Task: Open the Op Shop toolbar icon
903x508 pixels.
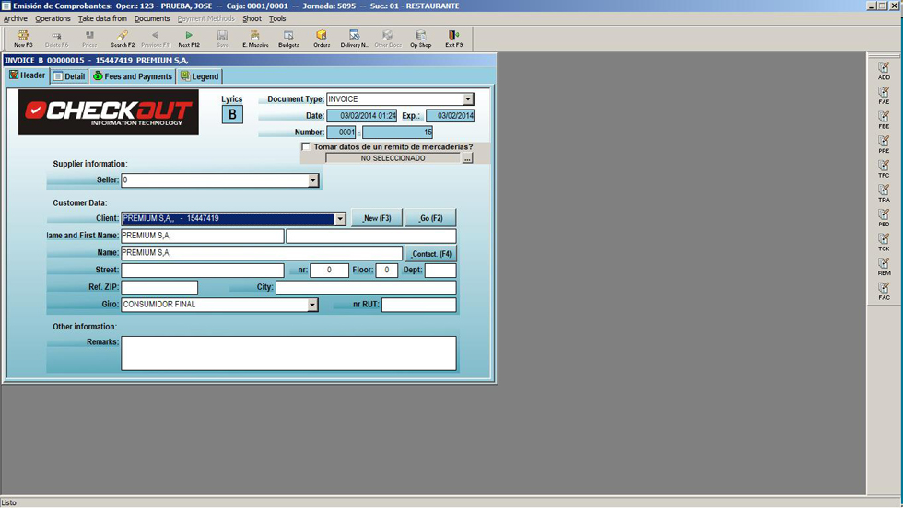Action: point(420,38)
